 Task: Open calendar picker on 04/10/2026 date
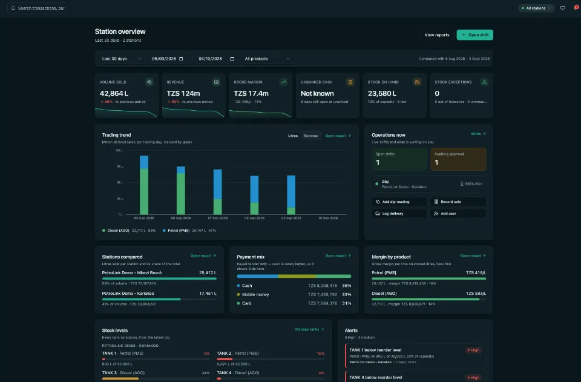(x=232, y=59)
